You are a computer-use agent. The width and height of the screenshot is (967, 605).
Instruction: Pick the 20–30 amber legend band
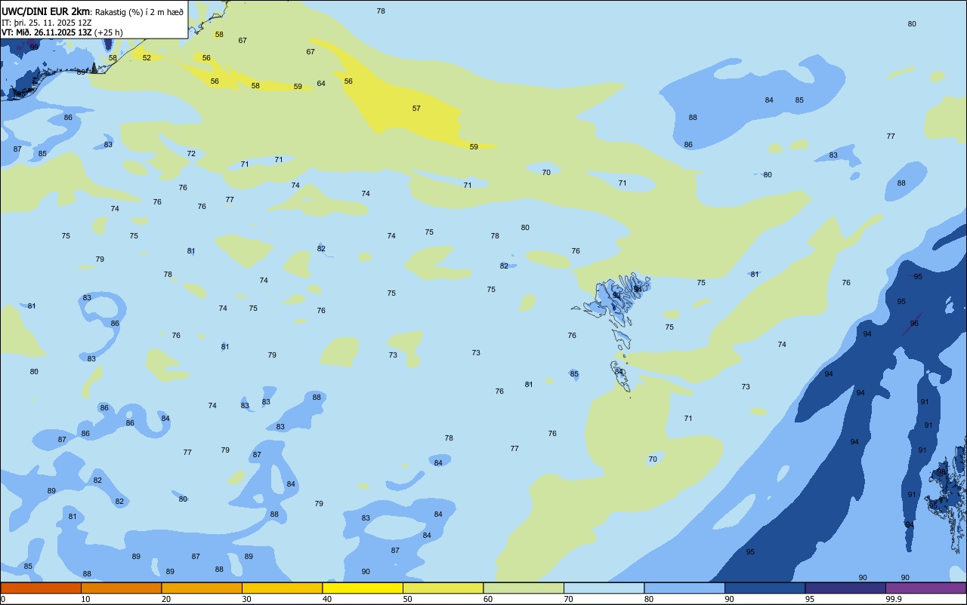[x=202, y=588]
